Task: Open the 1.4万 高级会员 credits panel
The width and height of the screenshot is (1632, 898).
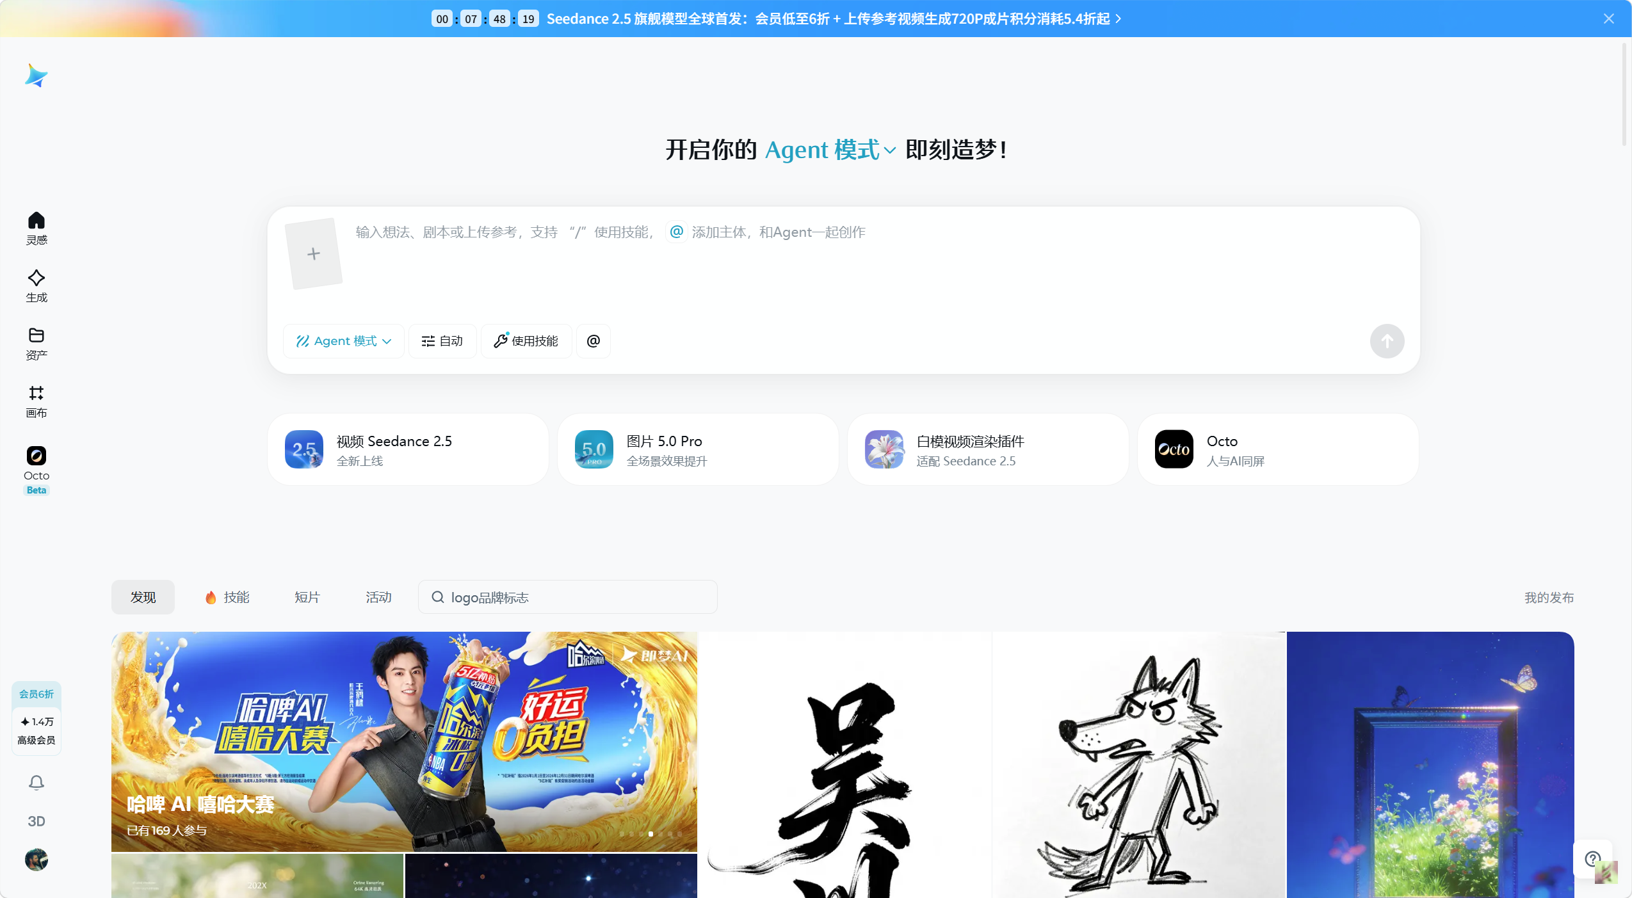Action: click(36, 731)
